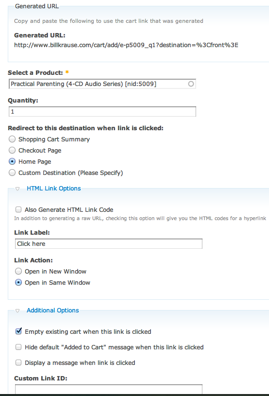Collapse the Additional Options triangle
269x396 pixels.
tap(17, 310)
